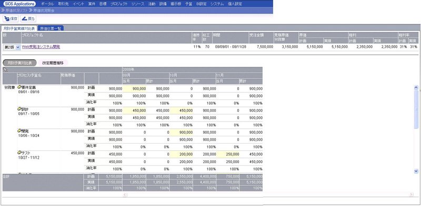The image size is (421, 206).
Task: Switch to the 原価伝票一覧 tab
Action: click(51, 28)
